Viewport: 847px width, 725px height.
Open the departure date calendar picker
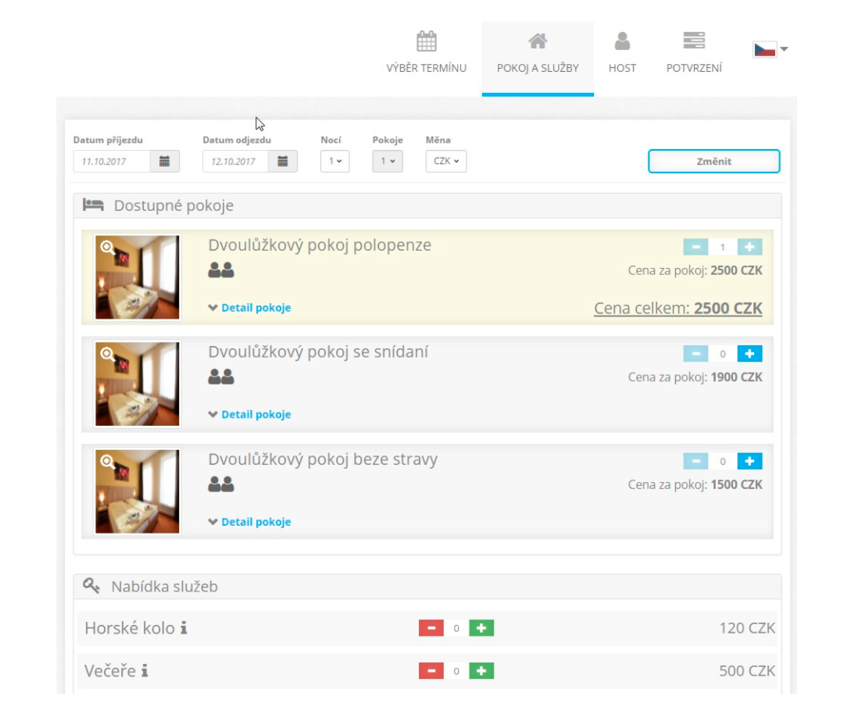[283, 162]
